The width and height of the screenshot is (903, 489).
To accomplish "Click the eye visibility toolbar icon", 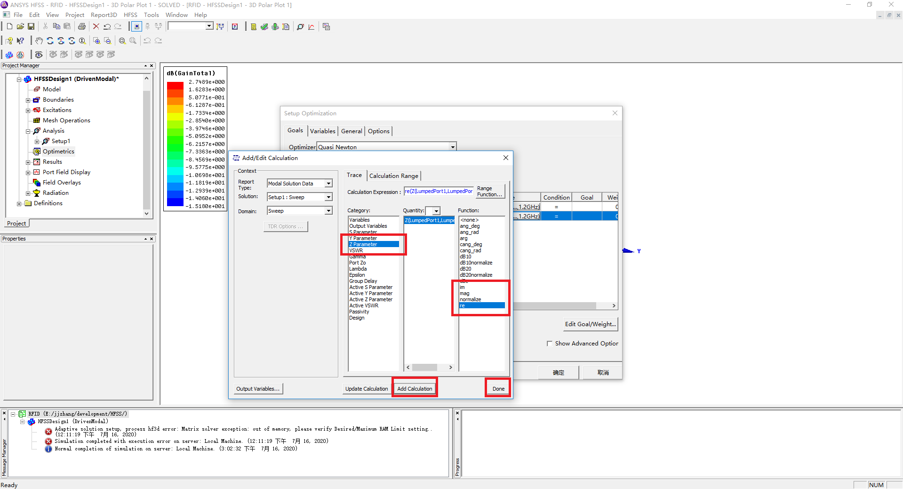I will 39,55.
